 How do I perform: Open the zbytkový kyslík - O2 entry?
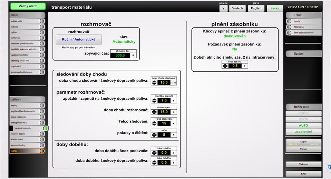(27, 60)
